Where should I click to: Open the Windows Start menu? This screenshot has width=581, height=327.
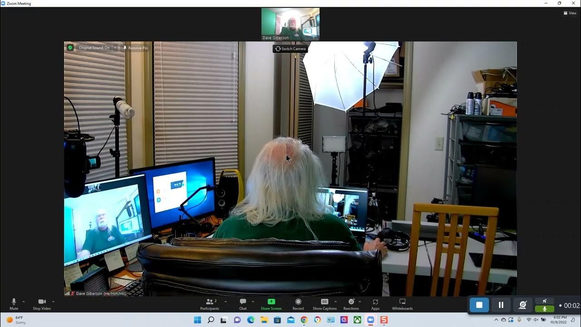tap(197, 320)
